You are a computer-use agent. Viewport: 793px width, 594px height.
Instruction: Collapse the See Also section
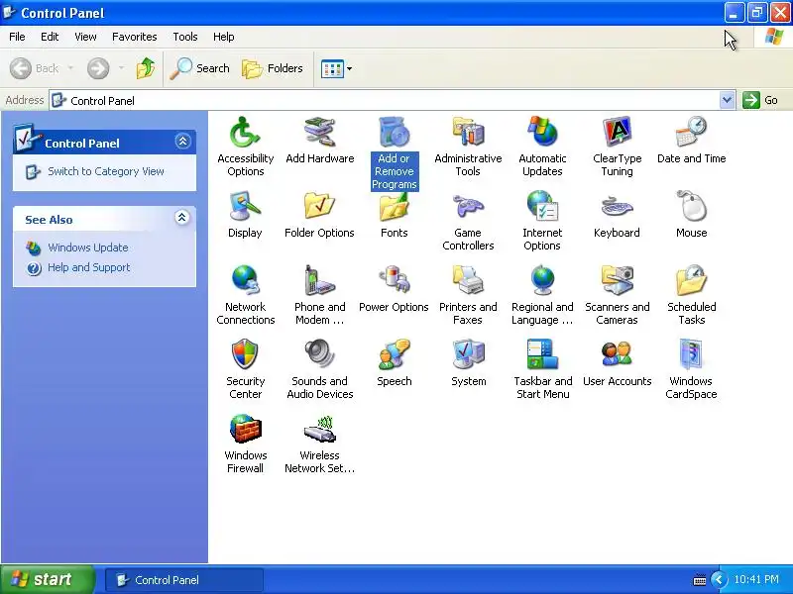tap(182, 218)
